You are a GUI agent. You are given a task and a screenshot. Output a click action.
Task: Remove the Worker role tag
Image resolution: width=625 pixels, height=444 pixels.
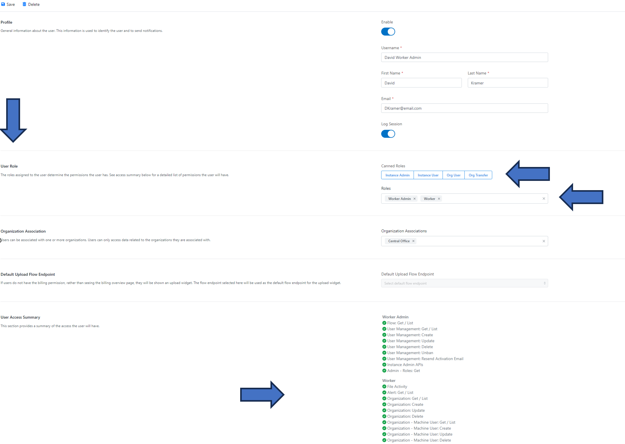(439, 199)
